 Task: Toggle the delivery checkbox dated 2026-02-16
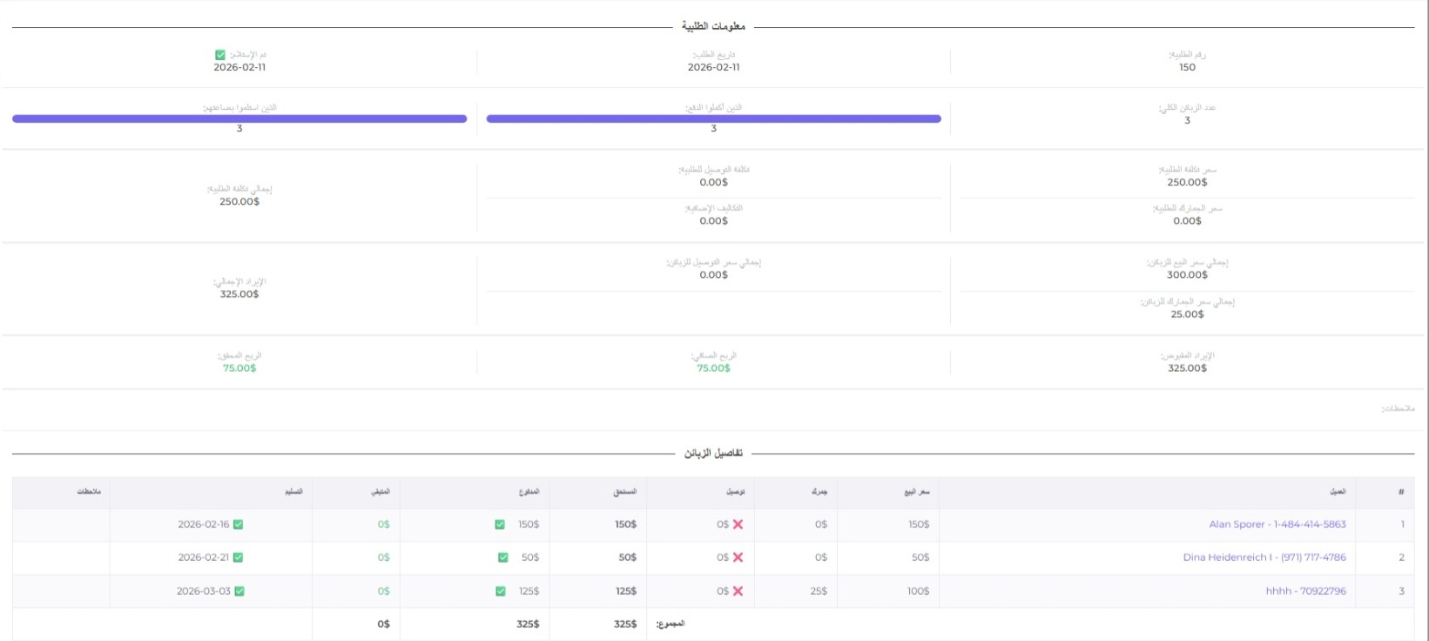tap(239, 524)
